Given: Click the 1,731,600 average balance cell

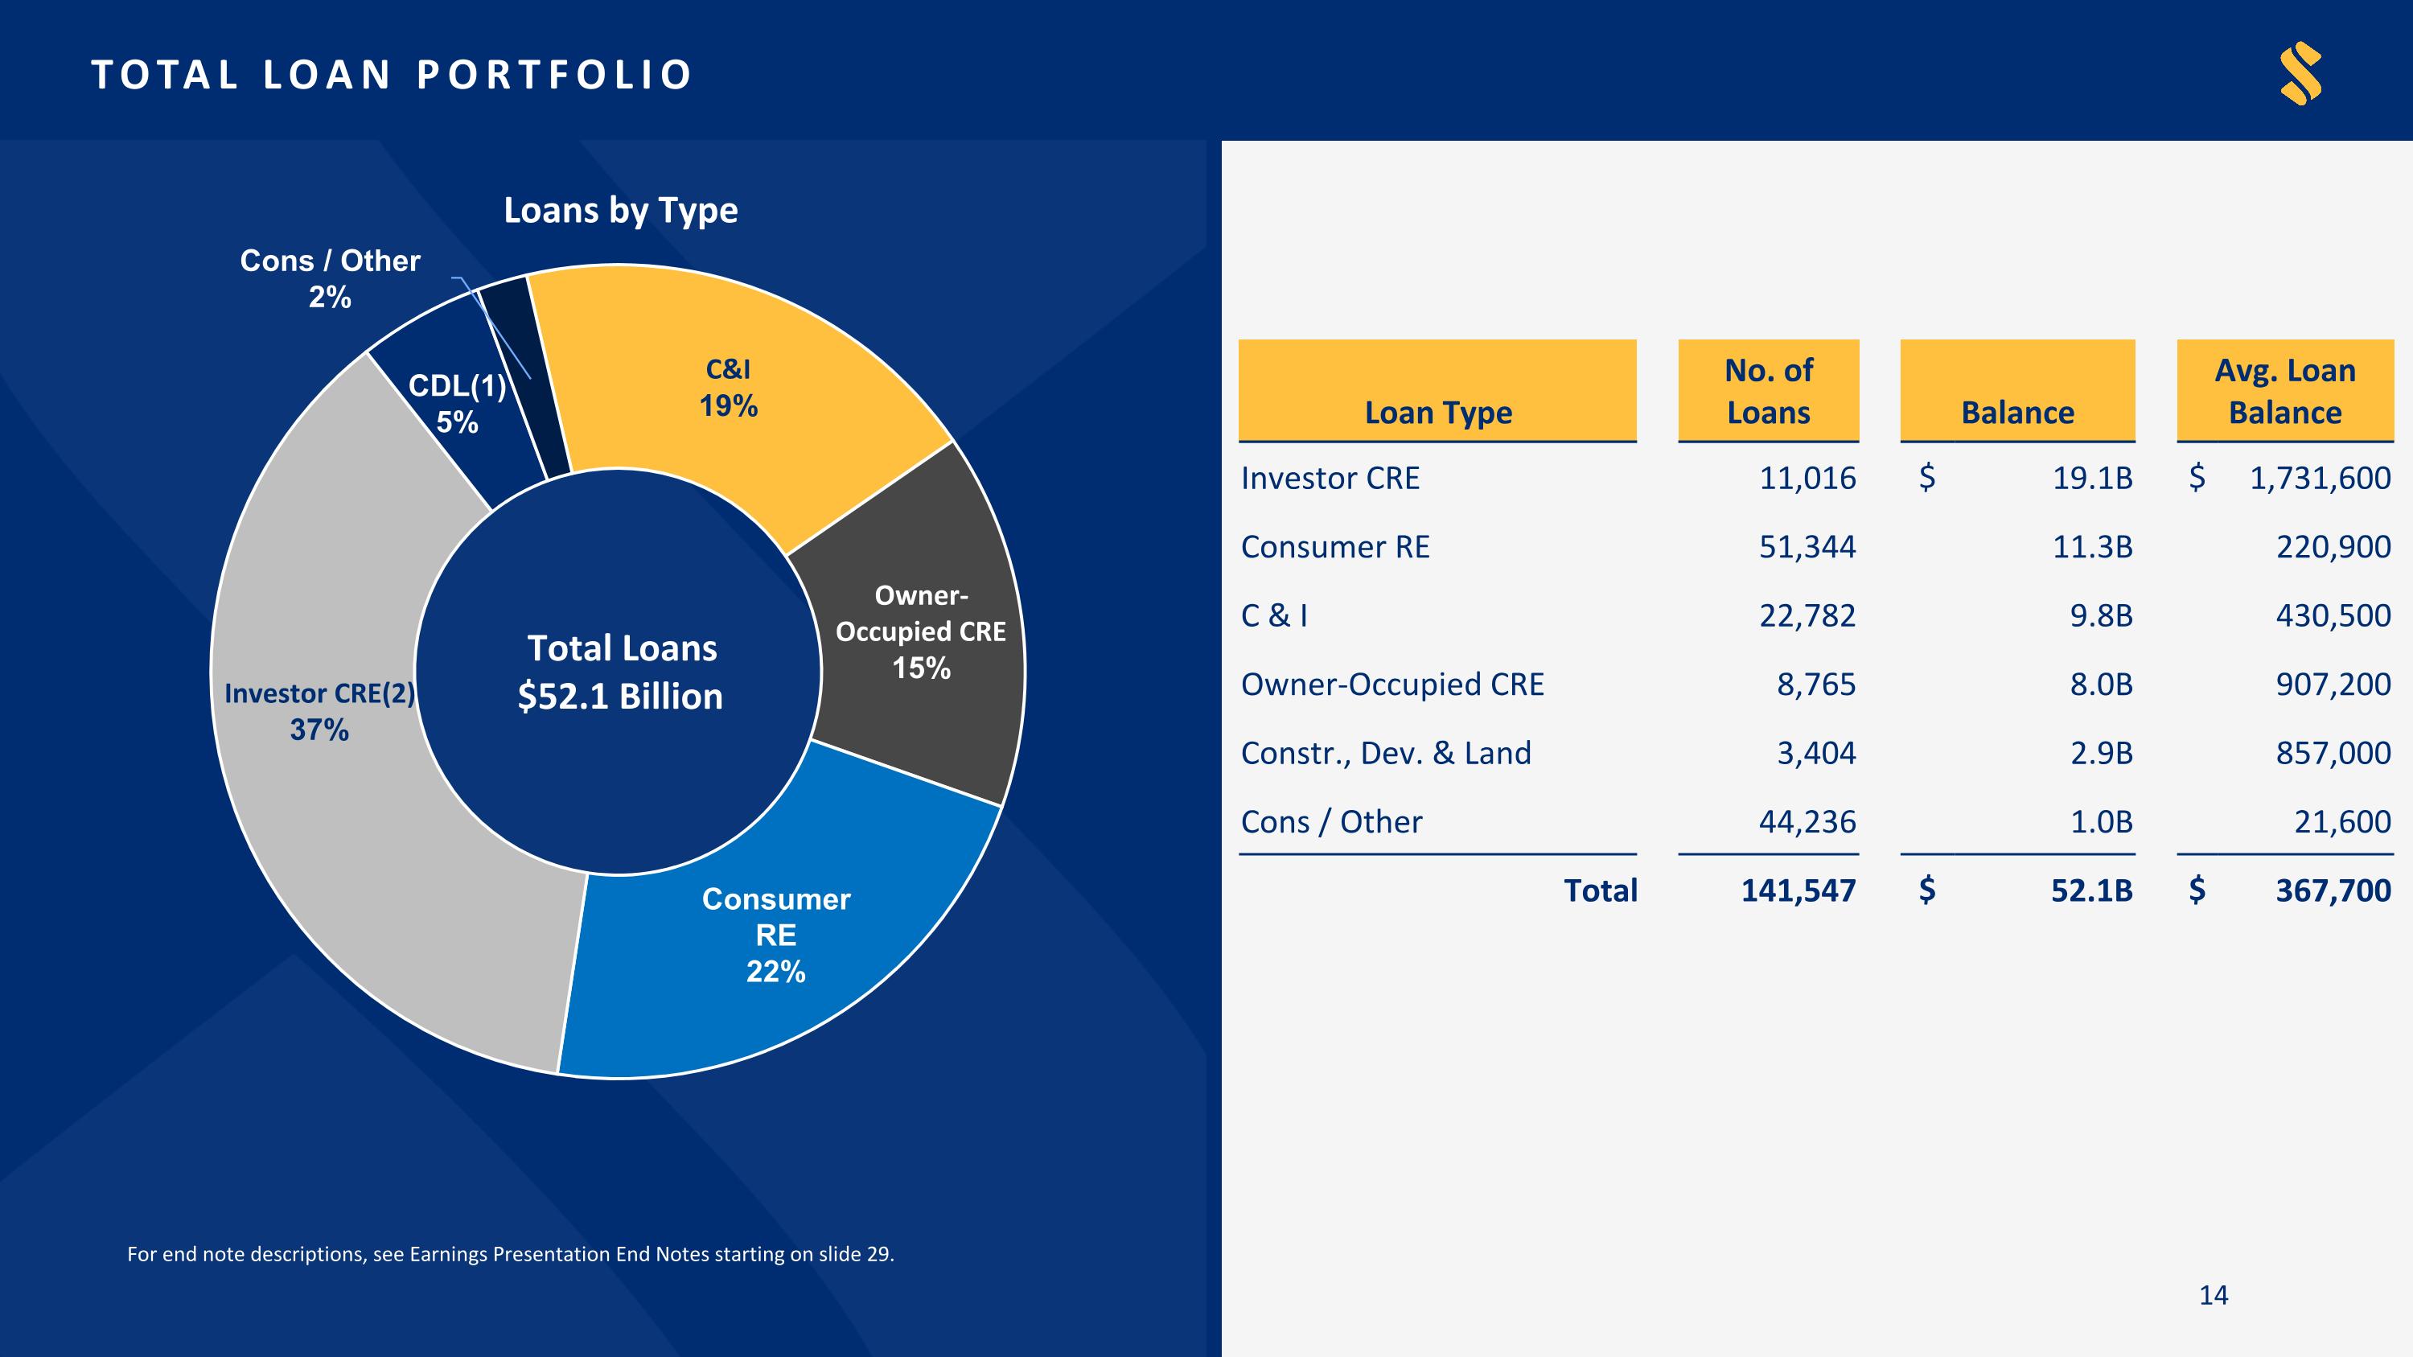Looking at the screenshot, I should coord(2321,479).
